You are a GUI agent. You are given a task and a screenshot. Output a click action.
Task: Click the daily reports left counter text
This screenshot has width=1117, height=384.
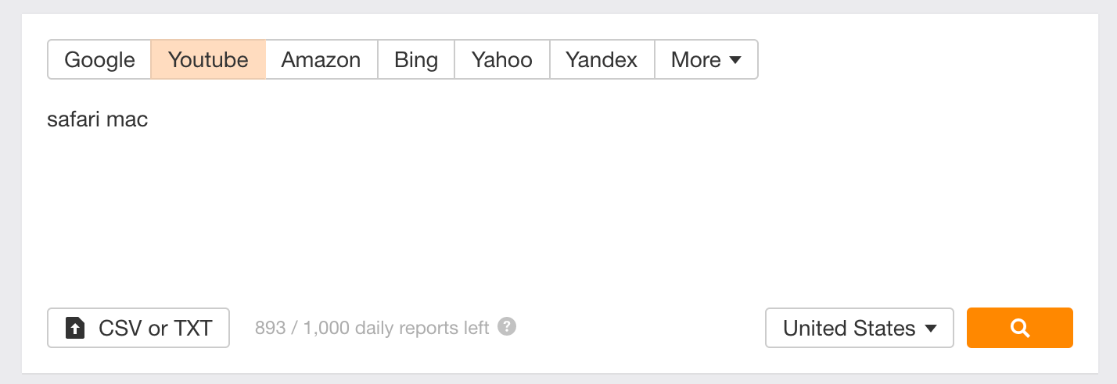(x=422, y=328)
